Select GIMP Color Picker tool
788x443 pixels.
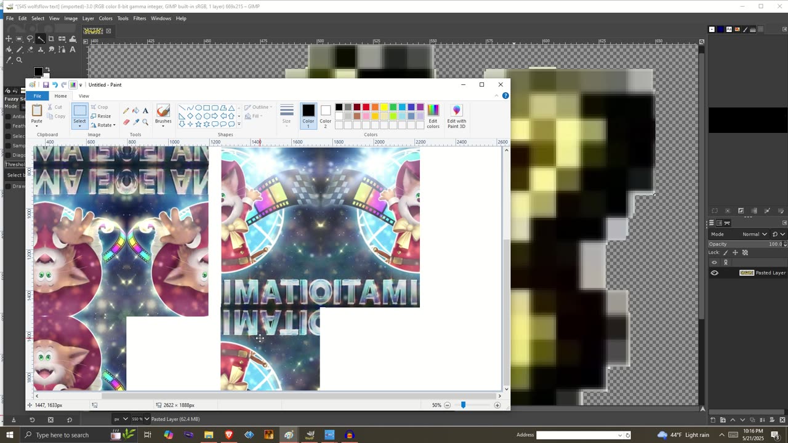tap(9, 60)
